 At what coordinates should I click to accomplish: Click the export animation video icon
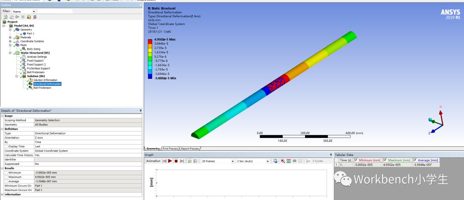pyautogui.click(x=275, y=161)
